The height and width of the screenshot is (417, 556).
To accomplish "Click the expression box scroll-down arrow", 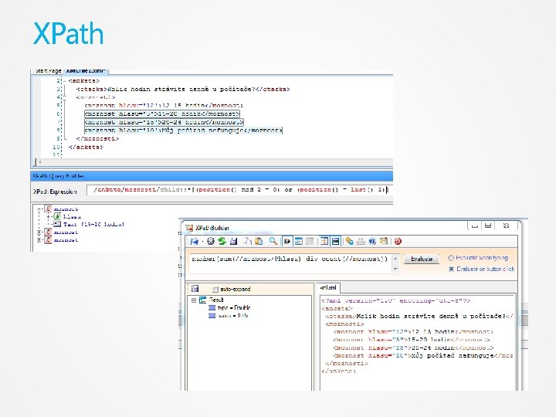I will 395,270.
